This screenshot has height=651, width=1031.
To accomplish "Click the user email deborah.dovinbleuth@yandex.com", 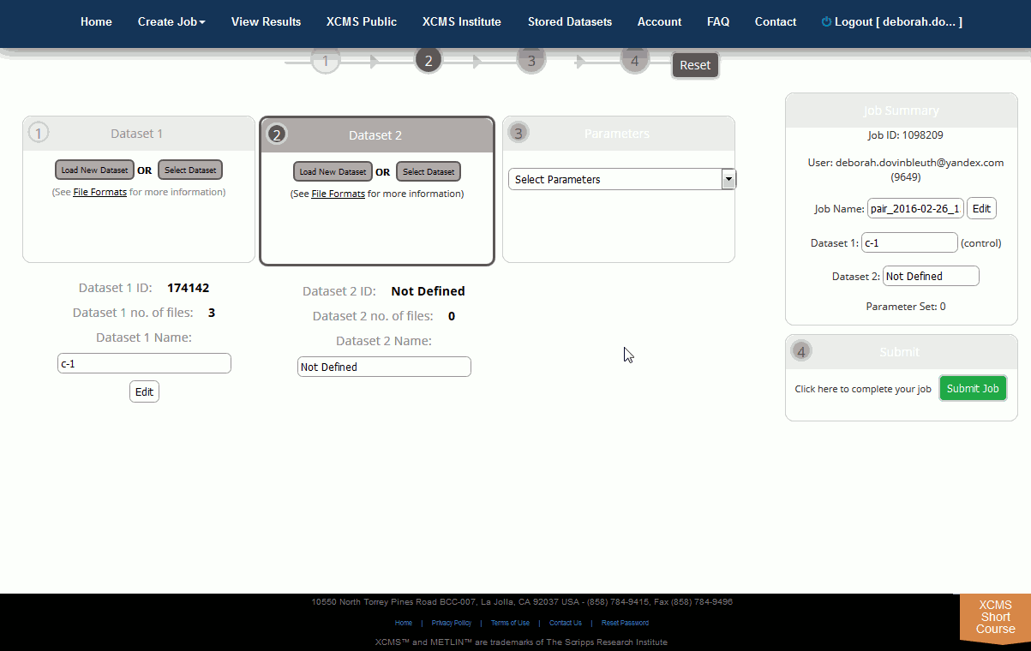I will [x=920, y=163].
